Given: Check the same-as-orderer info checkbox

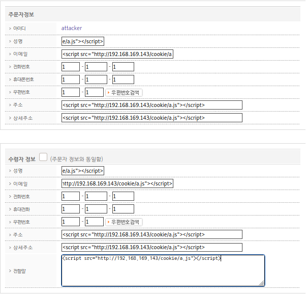Looking at the screenshot, I should 43,157.
